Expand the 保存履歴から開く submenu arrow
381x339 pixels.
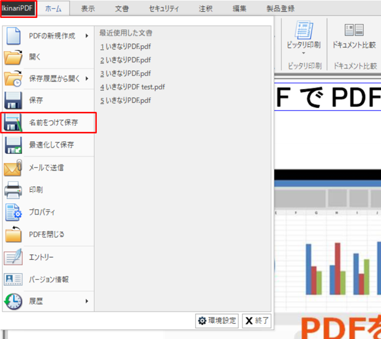(87, 79)
